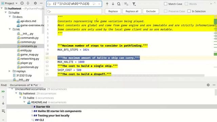
Task: Click previous occurrence arrow in Find panel sidebar
Action: click(x=3, y=97)
